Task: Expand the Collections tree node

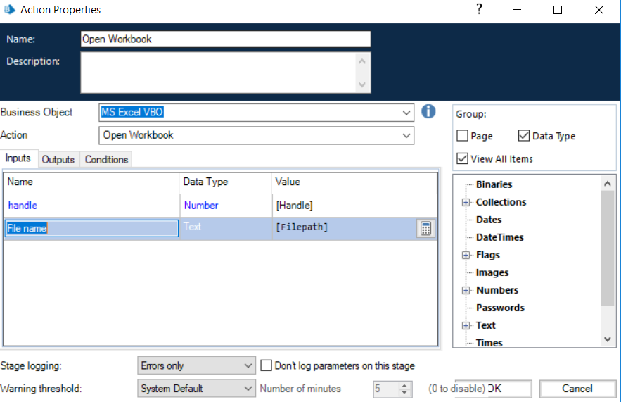Action: [x=466, y=202]
